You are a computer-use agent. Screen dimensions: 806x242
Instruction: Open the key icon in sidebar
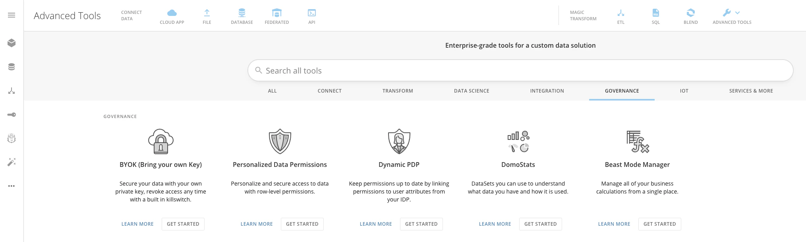coord(12,114)
